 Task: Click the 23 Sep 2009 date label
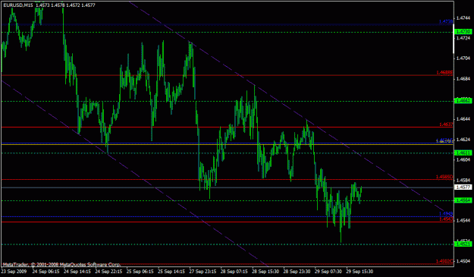14,272
